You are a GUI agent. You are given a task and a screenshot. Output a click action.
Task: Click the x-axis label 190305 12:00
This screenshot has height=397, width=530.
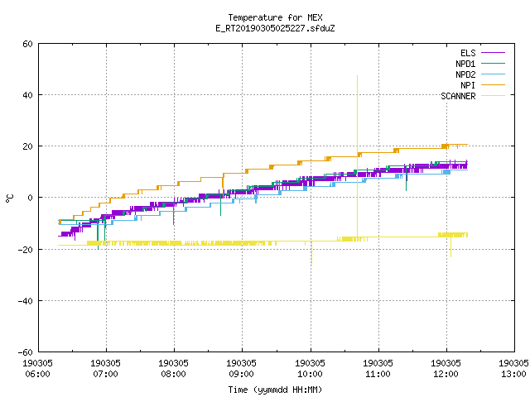(x=446, y=369)
